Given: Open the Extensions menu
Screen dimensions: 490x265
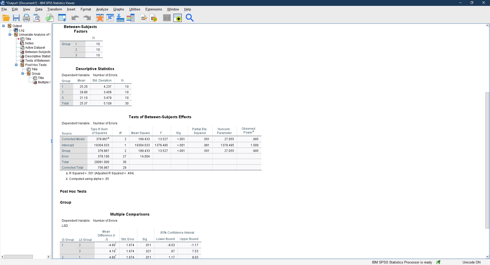Looking at the screenshot, I should point(154,9).
